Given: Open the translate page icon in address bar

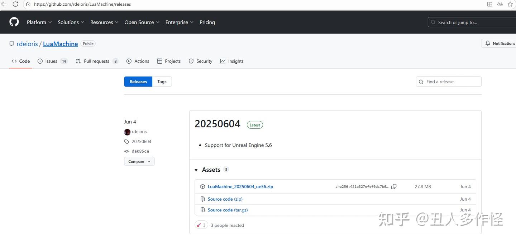Looking at the screenshot, I should 500,4.
